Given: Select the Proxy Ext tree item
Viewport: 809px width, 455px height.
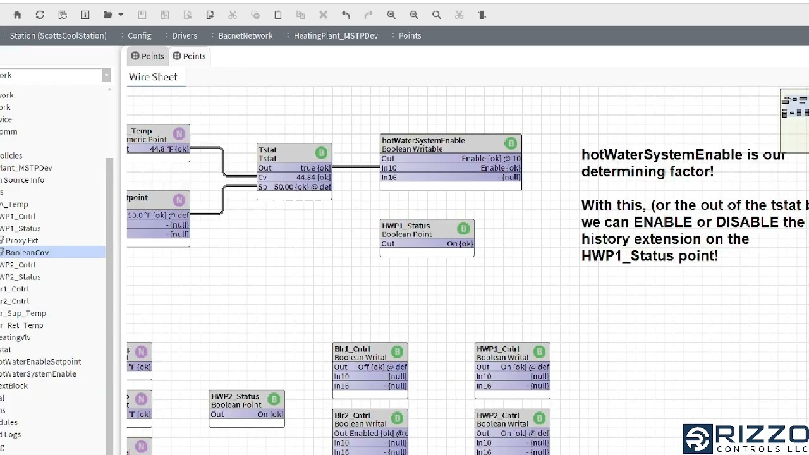Looking at the screenshot, I should pos(21,240).
